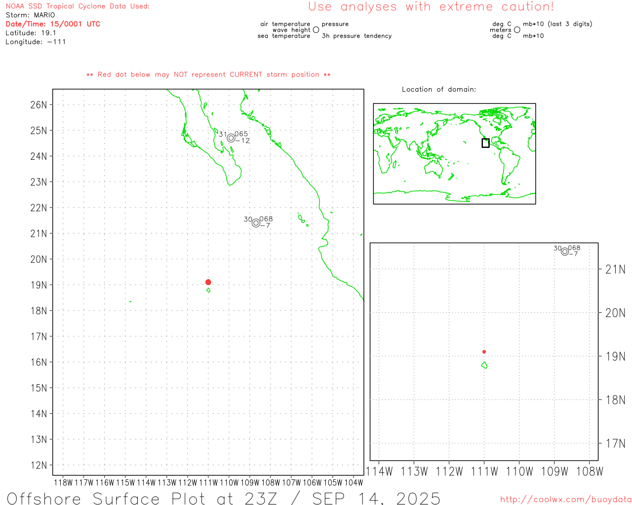Viewport: 632px width, 505px height.
Task: Click 15N latitude label on main map
Action: [39, 388]
